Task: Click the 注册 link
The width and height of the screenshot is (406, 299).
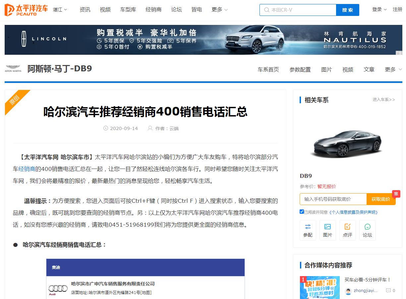Action: tap(397, 9)
